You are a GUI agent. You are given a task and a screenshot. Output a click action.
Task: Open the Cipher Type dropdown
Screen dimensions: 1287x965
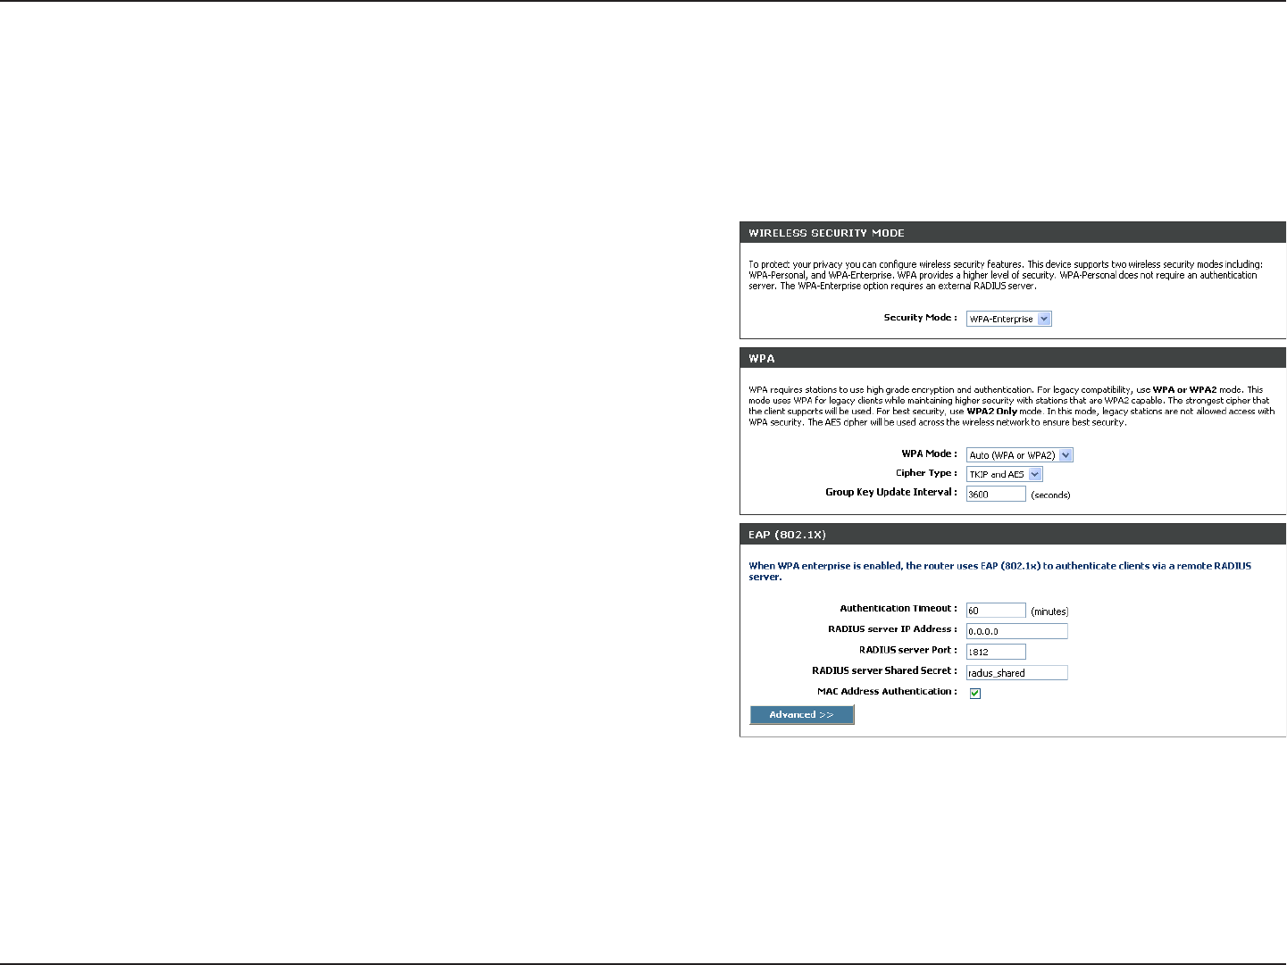[x=1004, y=475]
